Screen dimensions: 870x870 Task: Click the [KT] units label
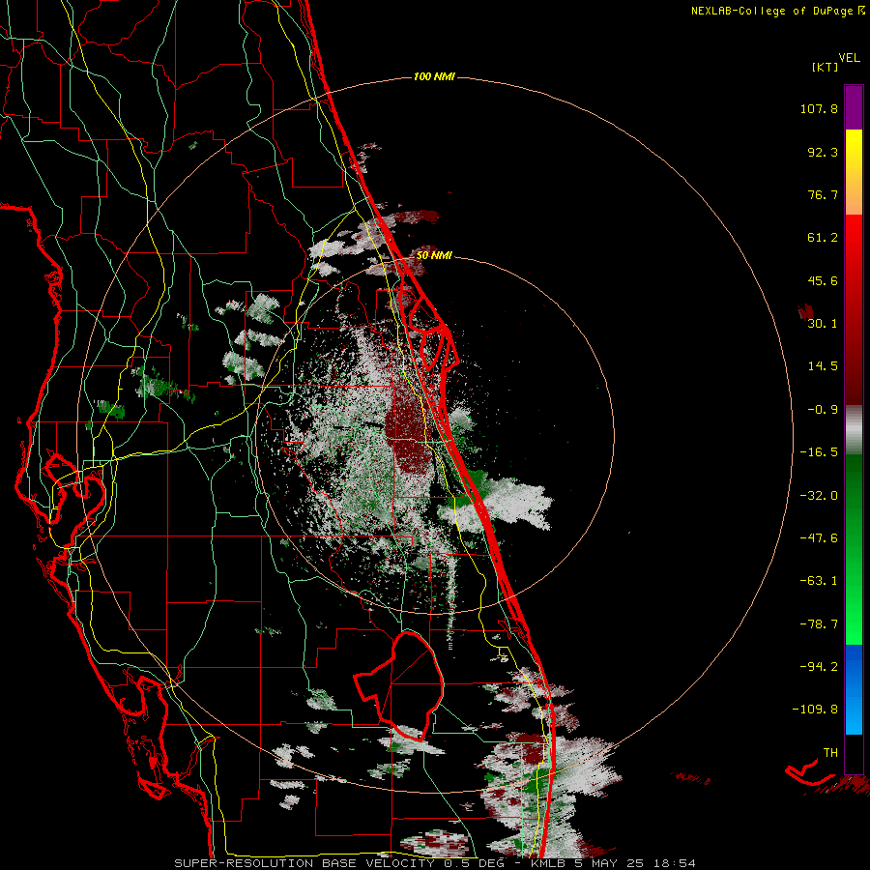click(x=826, y=67)
